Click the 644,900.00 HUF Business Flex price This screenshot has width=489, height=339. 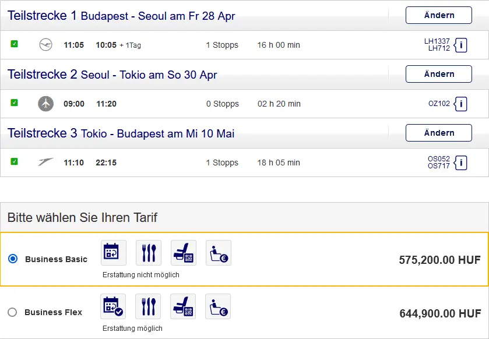(440, 314)
